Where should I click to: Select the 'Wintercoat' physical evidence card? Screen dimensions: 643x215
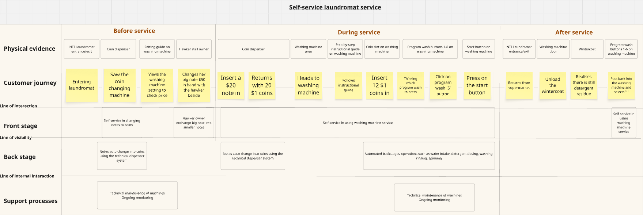587,49
